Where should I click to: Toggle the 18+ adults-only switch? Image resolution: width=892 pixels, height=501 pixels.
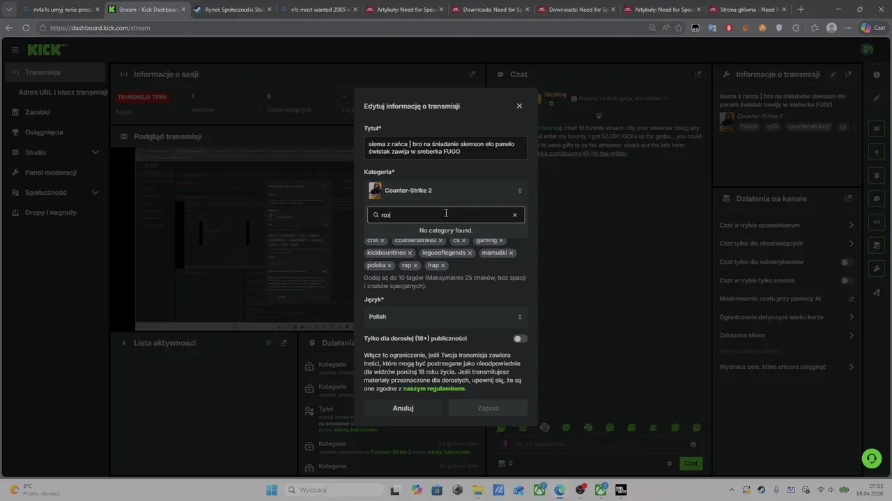[520, 339]
